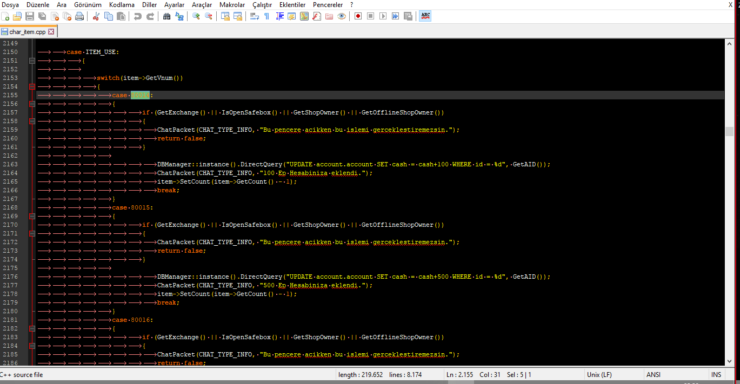Click 'case 80015:' text in editor
The image size is (740, 384).
point(132,207)
